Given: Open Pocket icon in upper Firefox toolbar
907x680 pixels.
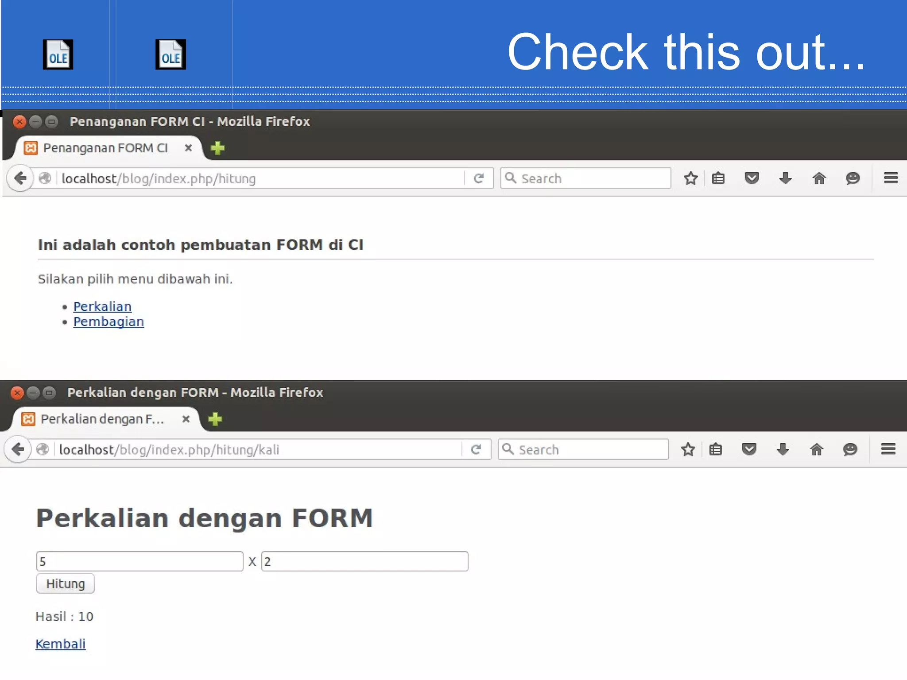Looking at the screenshot, I should coord(752,178).
